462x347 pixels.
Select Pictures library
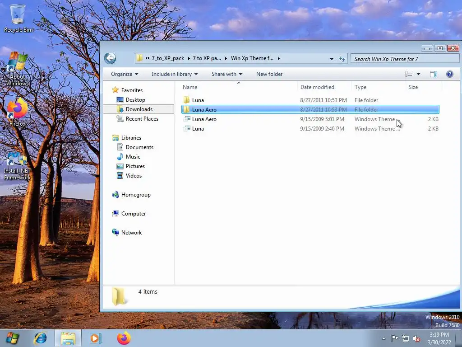click(x=135, y=166)
